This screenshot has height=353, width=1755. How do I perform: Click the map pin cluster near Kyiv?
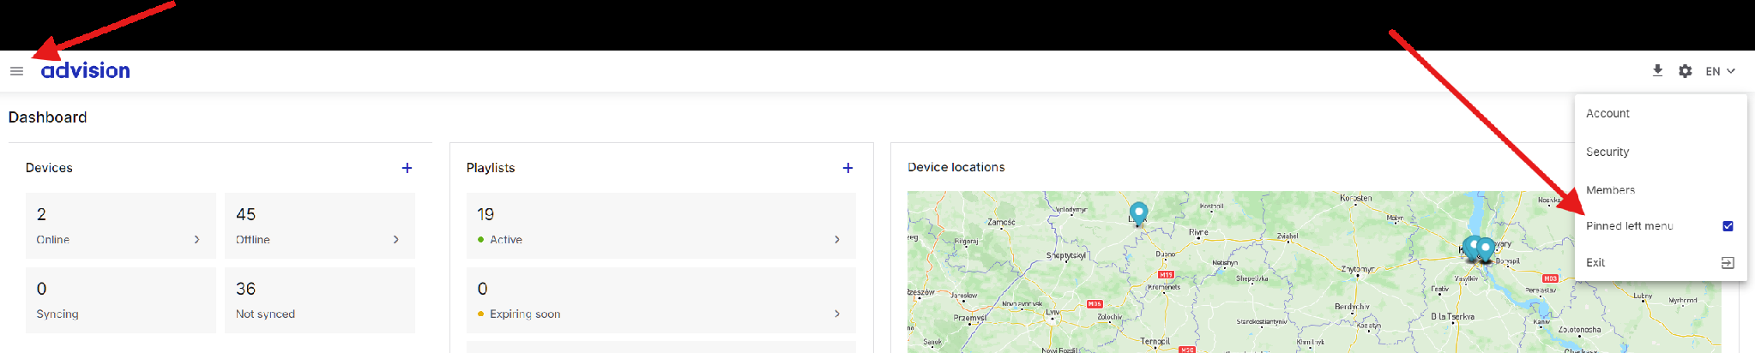1479,250
